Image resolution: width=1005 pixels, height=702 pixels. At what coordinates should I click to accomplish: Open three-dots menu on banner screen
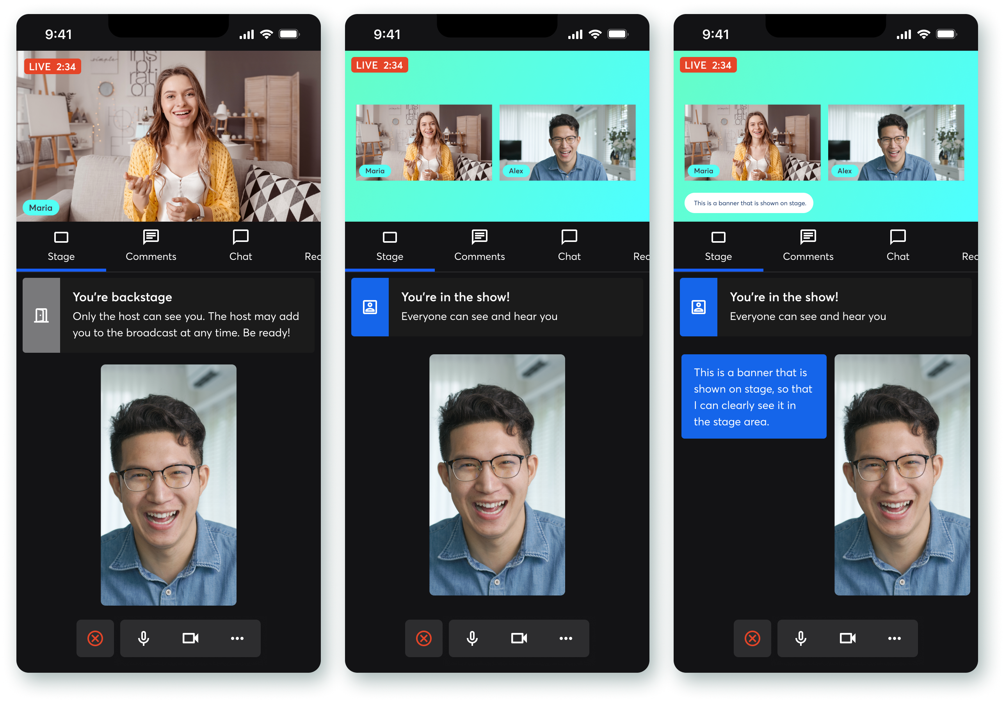coord(894,638)
